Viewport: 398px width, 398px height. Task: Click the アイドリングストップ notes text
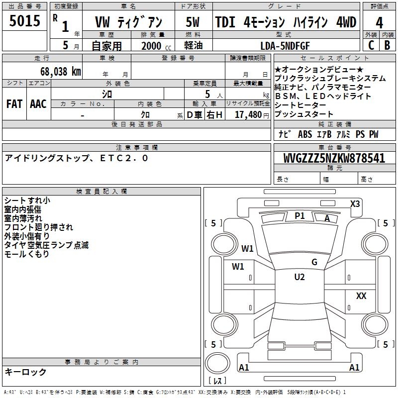pos(47,158)
